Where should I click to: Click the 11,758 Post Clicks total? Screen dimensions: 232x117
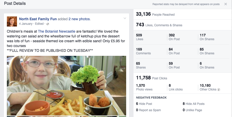tap(144, 78)
